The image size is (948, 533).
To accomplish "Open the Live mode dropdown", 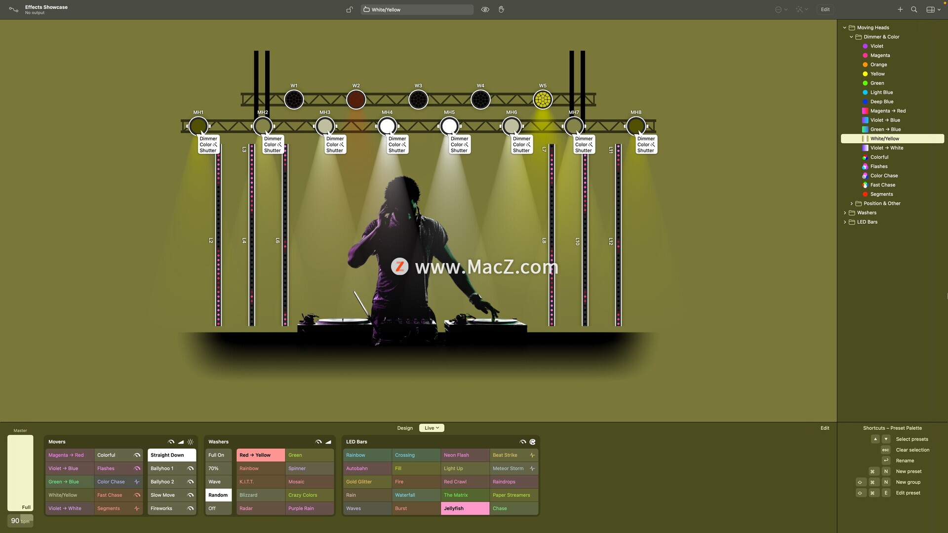I will point(432,428).
